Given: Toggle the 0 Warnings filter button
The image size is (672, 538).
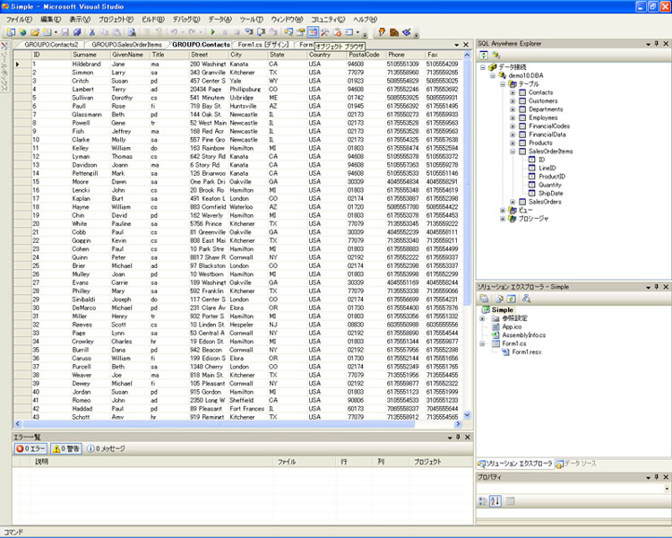Looking at the screenshot, I should tap(66, 448).
